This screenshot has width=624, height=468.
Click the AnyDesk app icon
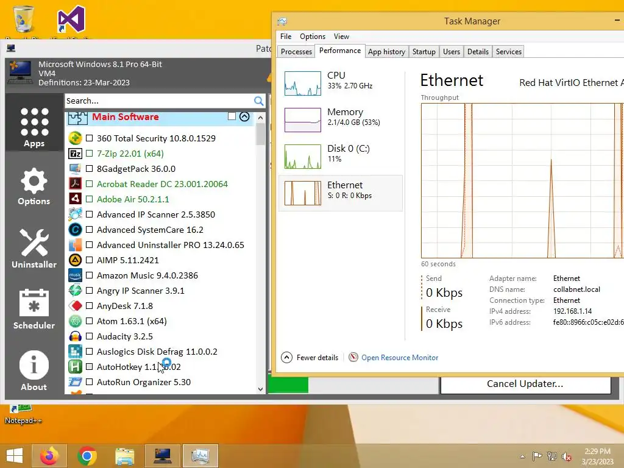[x=75, y=306]
